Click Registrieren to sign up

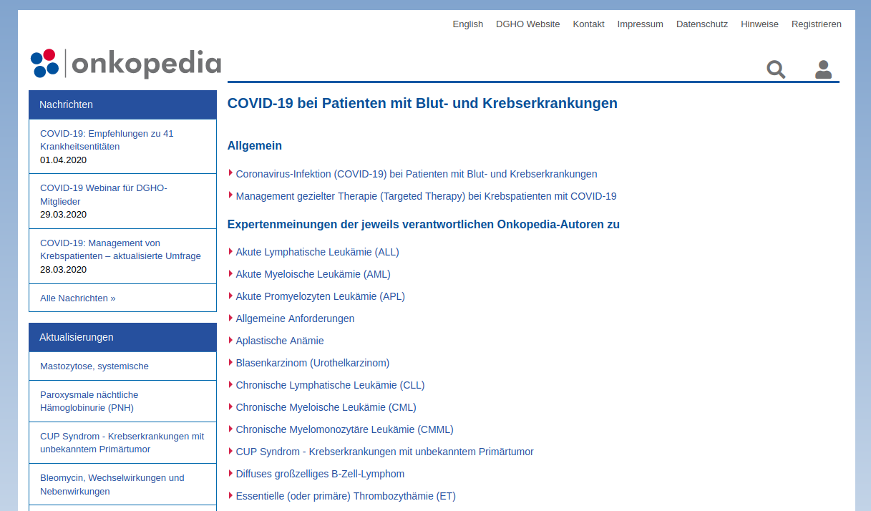(817, 24)
